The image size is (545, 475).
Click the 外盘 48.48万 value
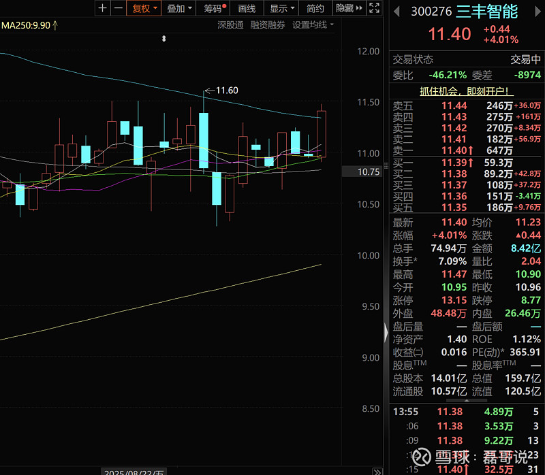[x=448, y=313]
